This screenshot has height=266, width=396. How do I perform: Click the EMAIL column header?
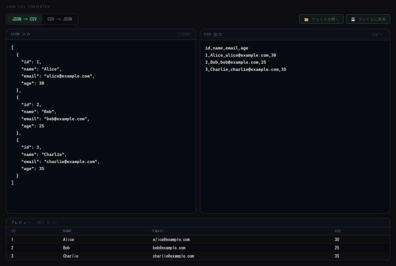tap(158, 231)
